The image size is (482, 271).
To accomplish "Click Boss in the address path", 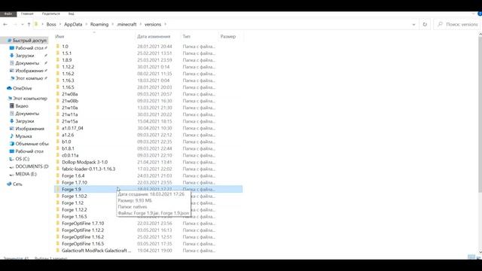I will [x=51, y=24].
